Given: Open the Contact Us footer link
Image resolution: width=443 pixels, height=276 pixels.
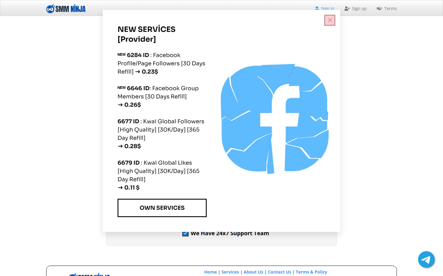Looking at the screenshot, I should (279, 272).
